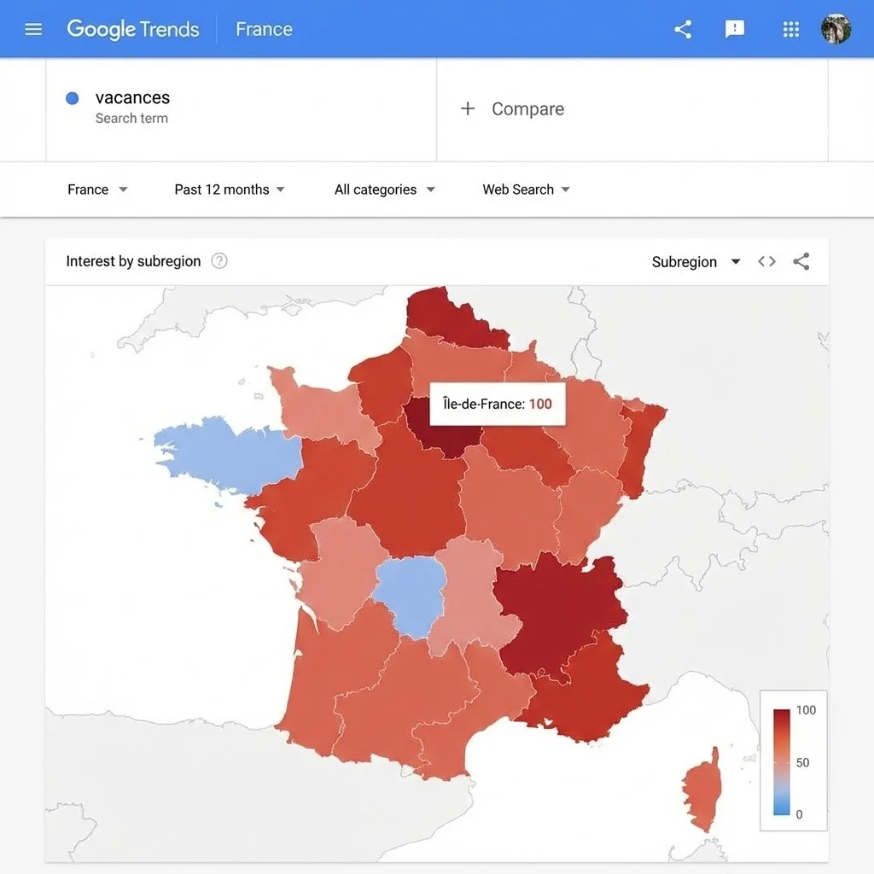
Task: Click the blue dot beside vacances
Action: click(x=71, y=98)
